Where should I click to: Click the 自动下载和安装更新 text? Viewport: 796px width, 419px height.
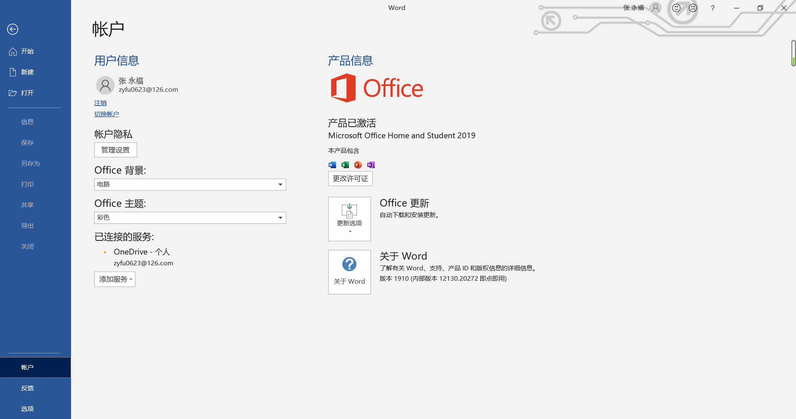click(x=410, y=215)
